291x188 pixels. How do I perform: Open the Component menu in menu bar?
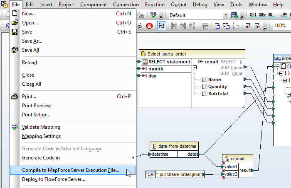point(93,5)
